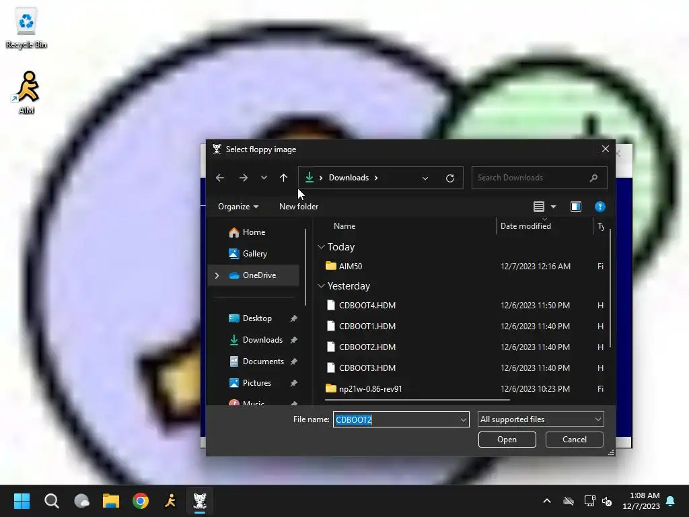Viewport: 689px width, 517px height.
Task: Open the notification bell
Action: (671, 501)
